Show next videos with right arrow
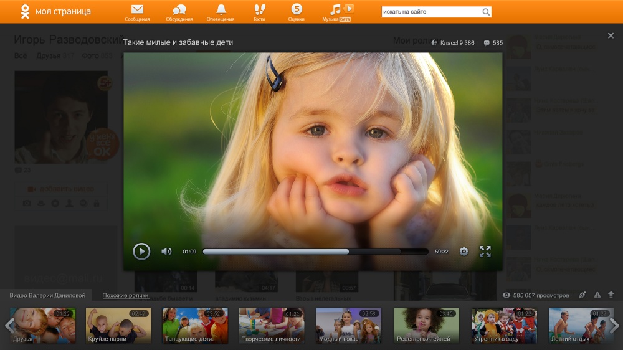623x350 pixels. [614, 325]
